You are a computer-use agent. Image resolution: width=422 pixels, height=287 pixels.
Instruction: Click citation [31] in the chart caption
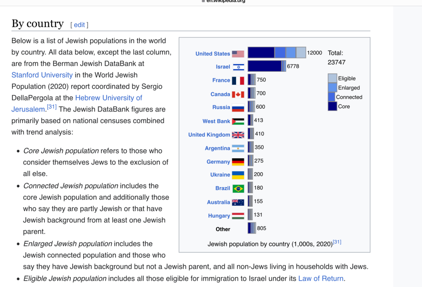coord(337,242)
